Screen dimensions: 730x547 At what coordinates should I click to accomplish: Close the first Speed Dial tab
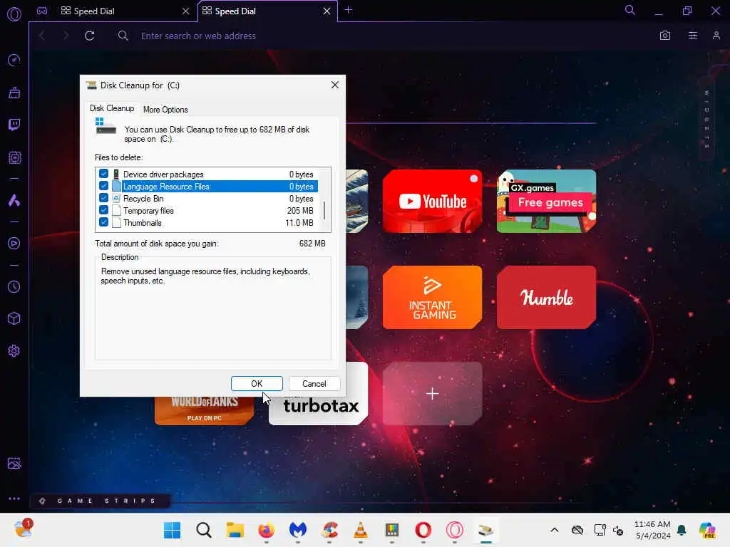tap(186, 11)
